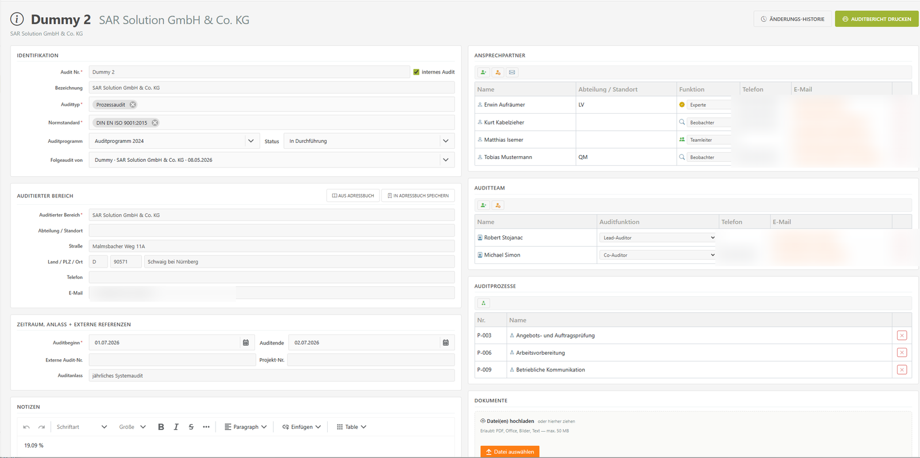Screen dimensions: 920x458
Task: Click Telefon field in Auditierter Bereich
Action: point(272,277)
